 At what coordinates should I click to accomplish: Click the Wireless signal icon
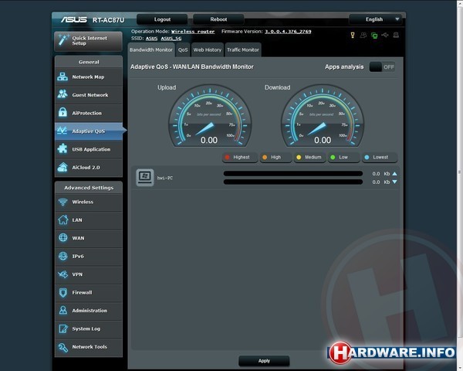point(63,202)
